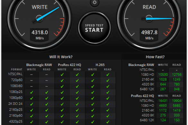Click NTSC/PAL ProRes 422 HQ write checkmark
This screenshot has width=188, height=125.
pyautogui.click(x=62, y=75)
